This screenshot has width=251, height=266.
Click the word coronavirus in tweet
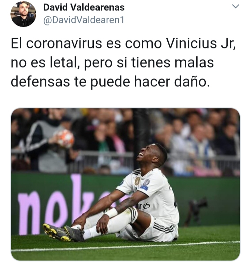64,44
